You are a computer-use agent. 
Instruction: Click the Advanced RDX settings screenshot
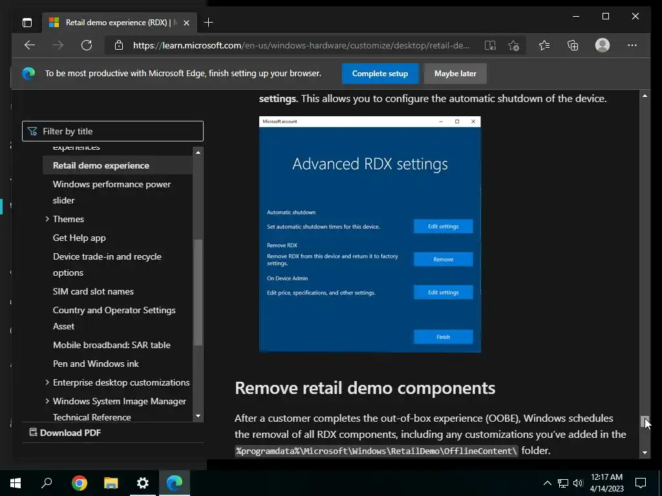click(x=370, y=234)
